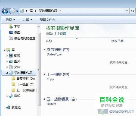The width and height of the screenshot is (136, 116).
Task: Select 库 in navigation tree
Action: (13, 50)
